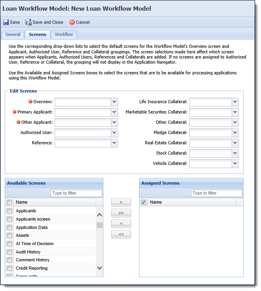Viewport: 261px width, 291px height.
Task: Select the 'Assets' row text
Action: [x=22, y=236]
